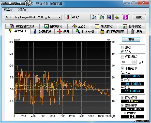151x123 pixels.
Task: Click the purple down-arrow minimize-to-tray icon
Action: click(125, 17)
